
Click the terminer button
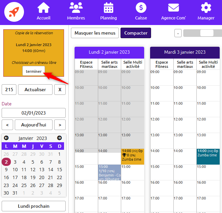pyautogui.click(x=33, y=71)
